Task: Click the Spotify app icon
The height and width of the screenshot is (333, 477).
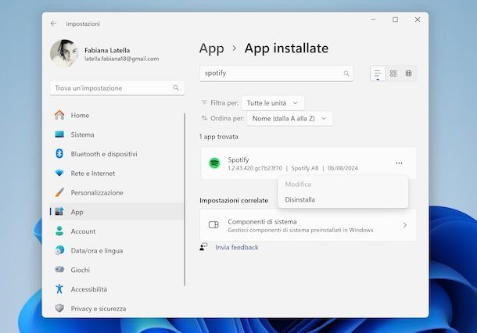Action: pos(214,163)
